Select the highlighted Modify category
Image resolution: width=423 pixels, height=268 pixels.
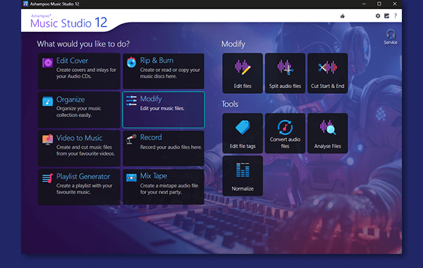[x=164, y=110]
